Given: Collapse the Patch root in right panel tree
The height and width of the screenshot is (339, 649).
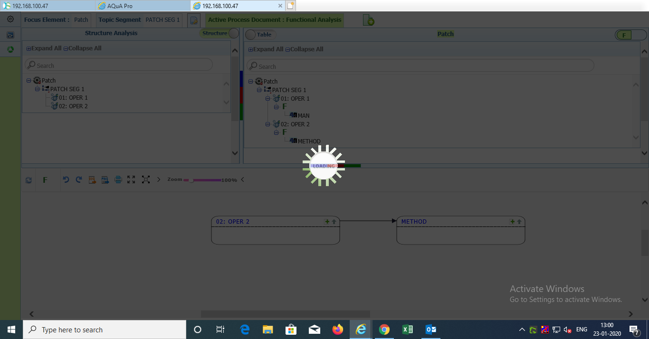Looking at the screenshot, I should (250, 82).
